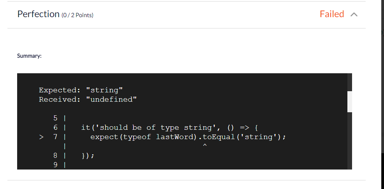Screen dimensions: 384x189
Task: Click the code output scrollbar thumb
Action: point(350,102)
